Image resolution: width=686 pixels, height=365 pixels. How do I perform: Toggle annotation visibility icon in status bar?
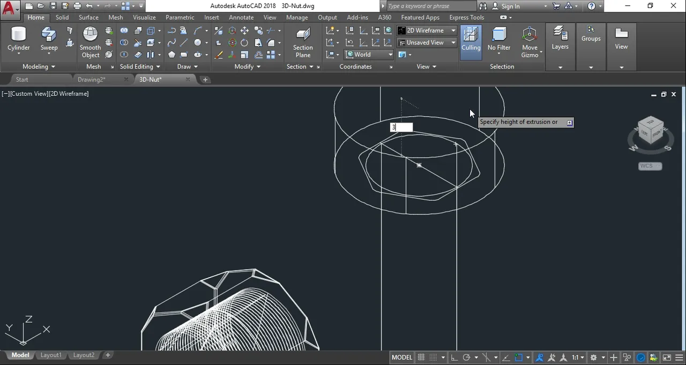pyautogui.click(x=540, y=358)
